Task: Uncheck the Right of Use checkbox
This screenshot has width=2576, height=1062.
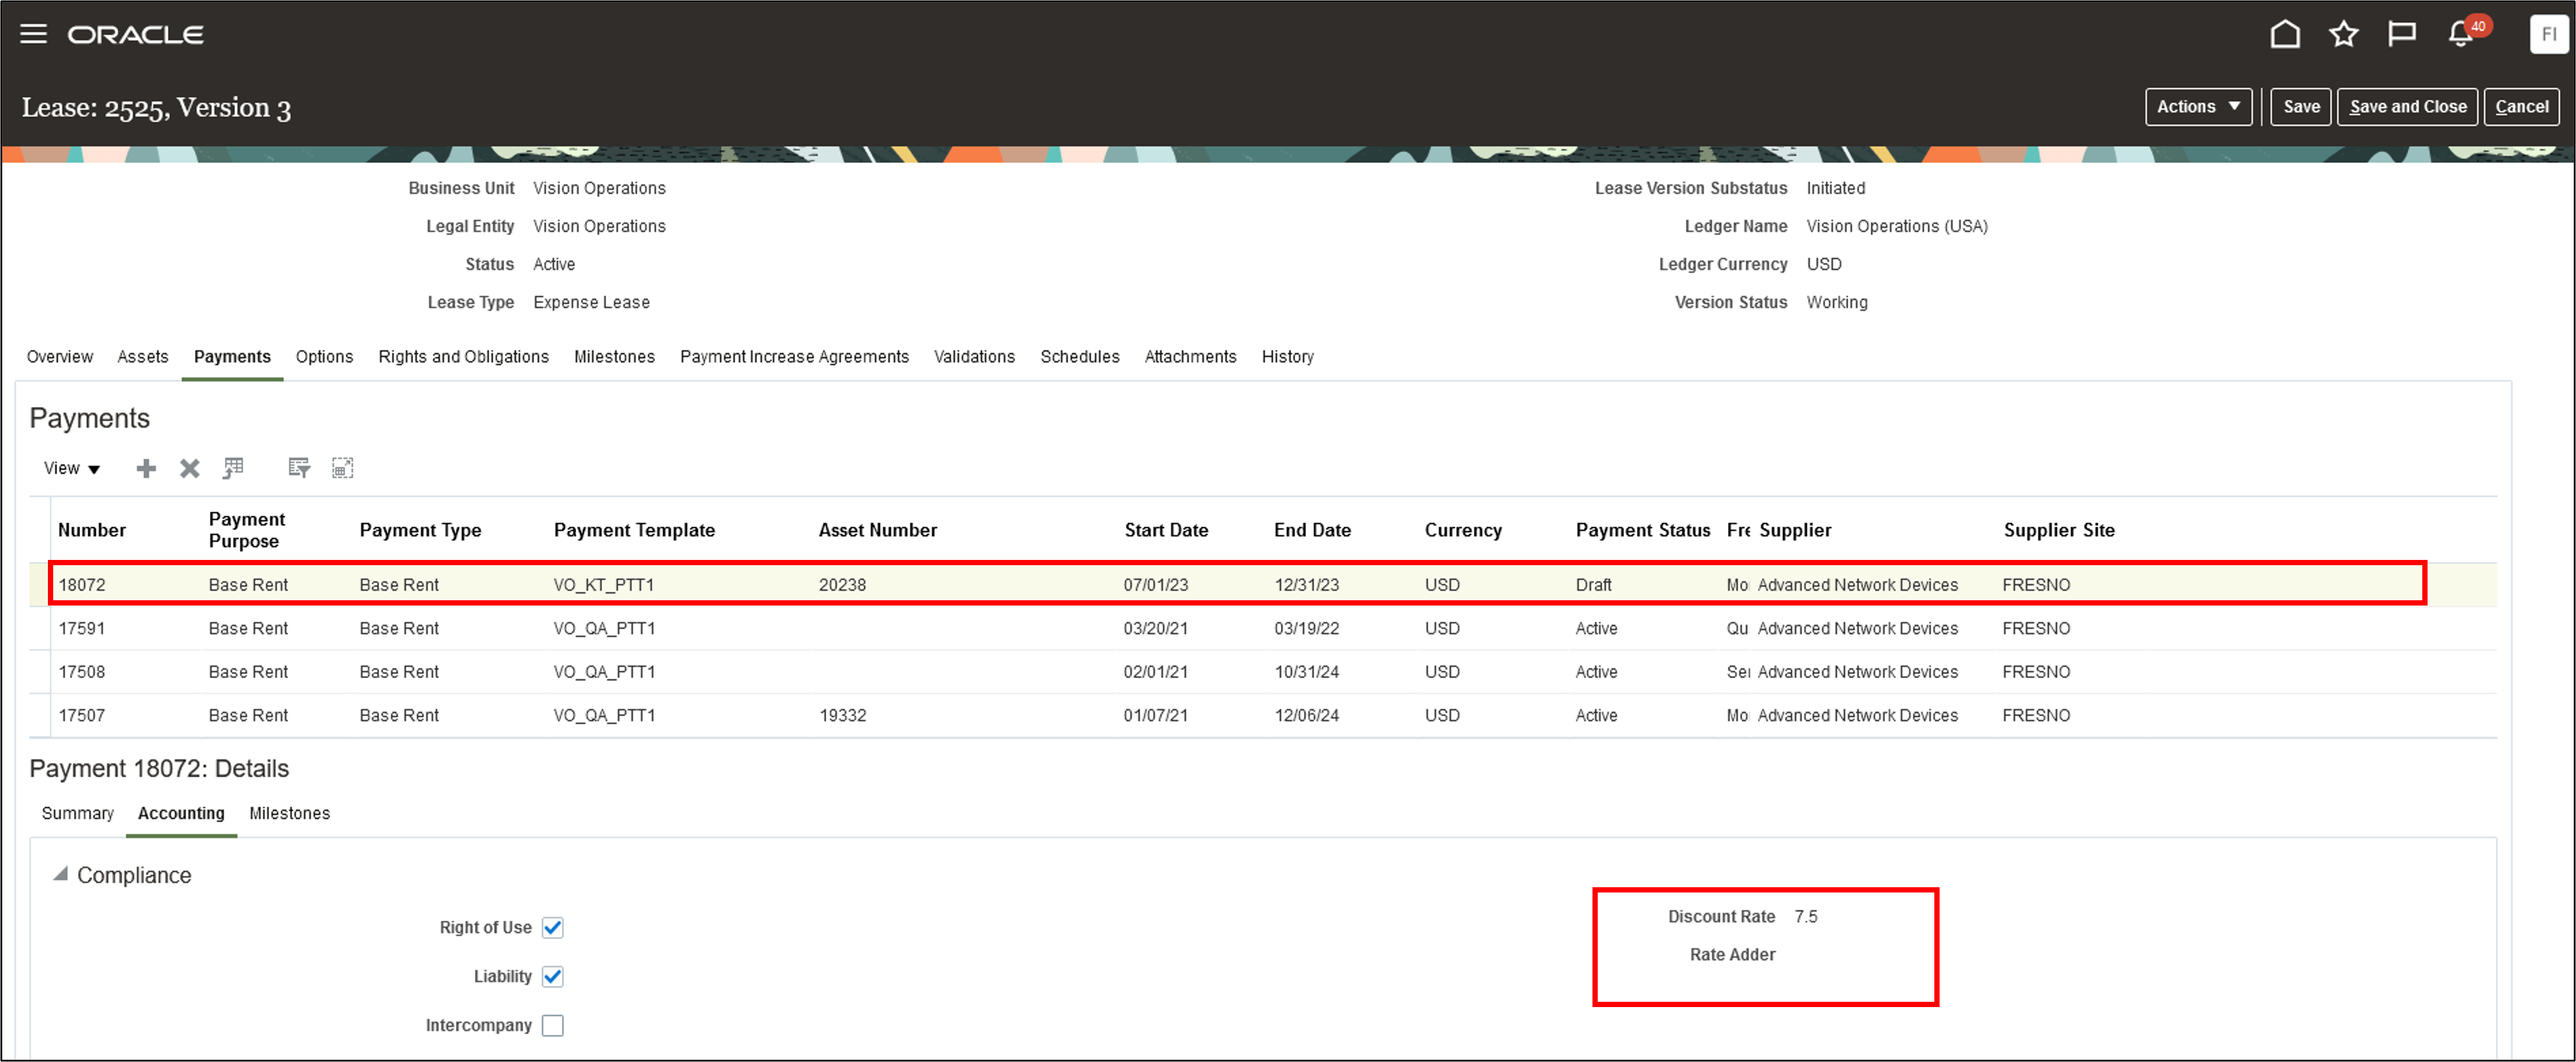Action: coord(552,927)
